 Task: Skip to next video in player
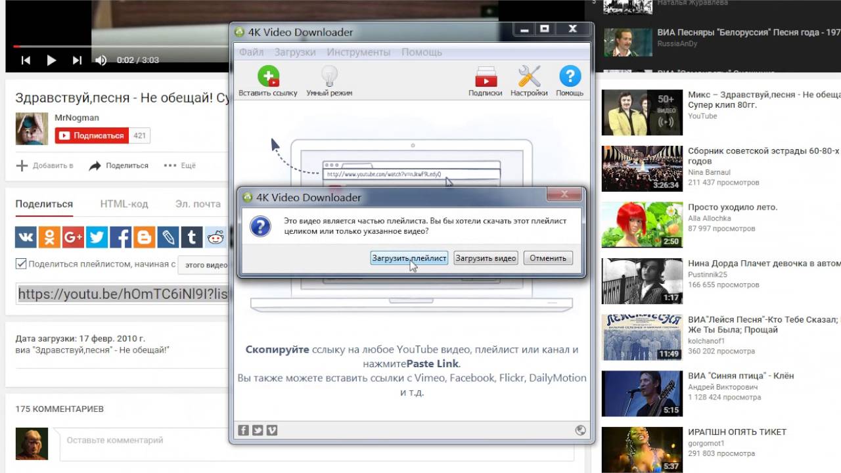(x=77, y=60)
